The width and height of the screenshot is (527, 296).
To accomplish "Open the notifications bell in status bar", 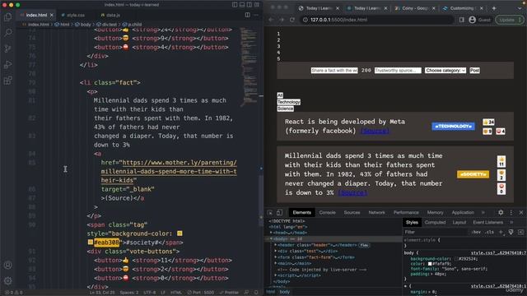I will (256, 293).
